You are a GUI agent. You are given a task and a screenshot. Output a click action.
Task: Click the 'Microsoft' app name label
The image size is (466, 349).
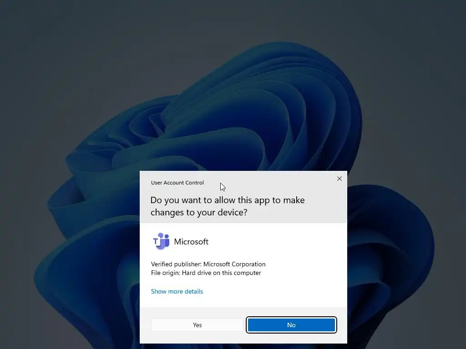tap(191, 242)
